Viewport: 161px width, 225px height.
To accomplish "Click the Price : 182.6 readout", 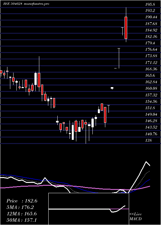I will click(x=22, y=201).
